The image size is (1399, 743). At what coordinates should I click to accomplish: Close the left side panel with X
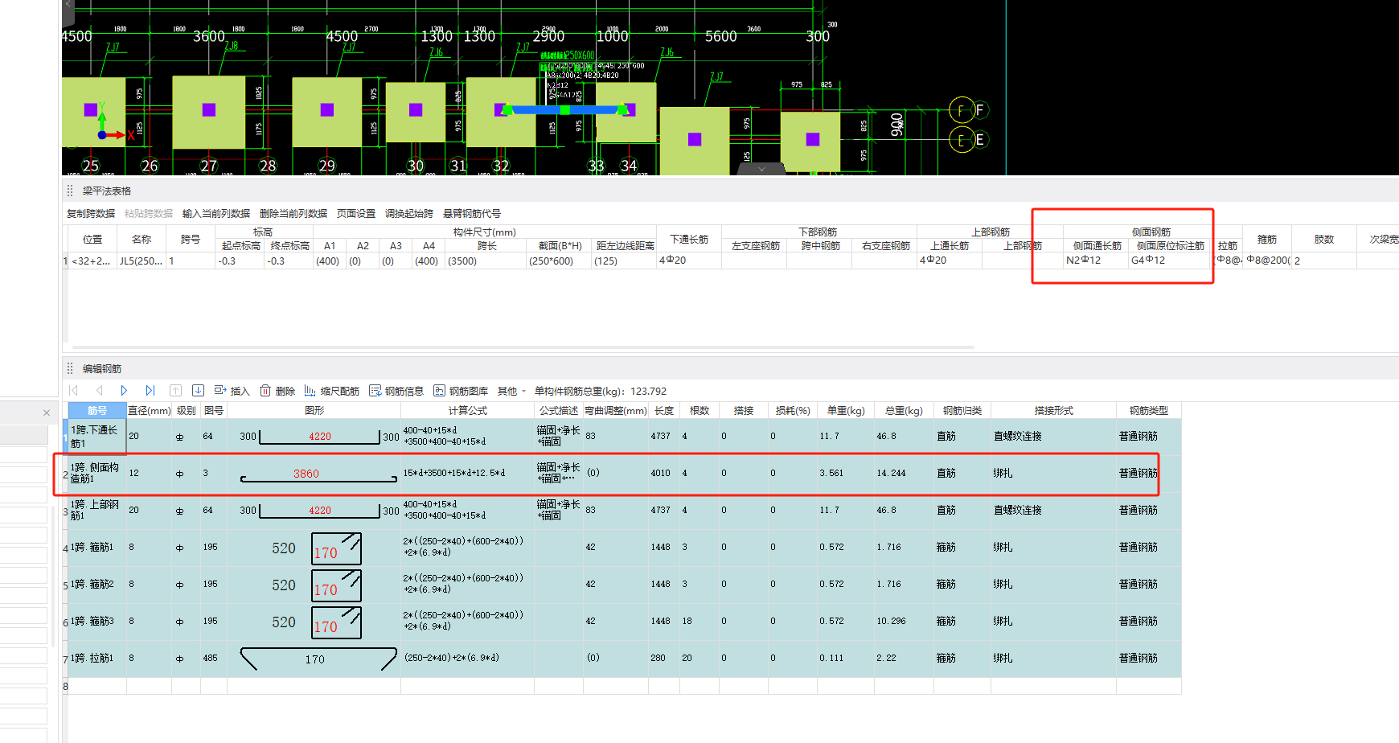point(47,413)
